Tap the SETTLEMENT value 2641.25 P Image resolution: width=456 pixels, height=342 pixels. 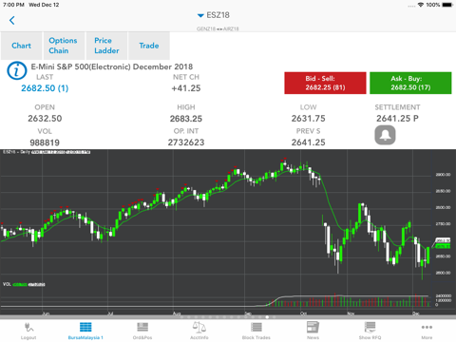397,119
